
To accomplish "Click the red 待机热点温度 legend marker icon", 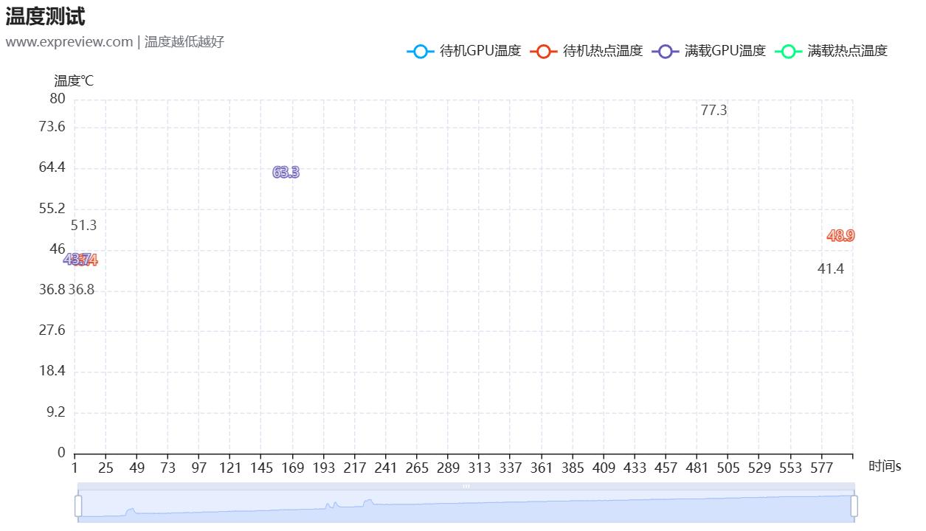I will coord(542,51).
